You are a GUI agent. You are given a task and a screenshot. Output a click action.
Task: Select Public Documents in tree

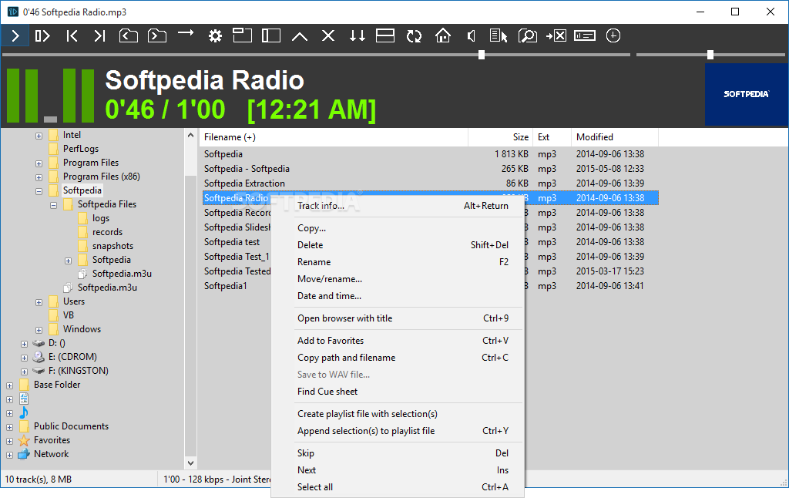click(71, 426)
